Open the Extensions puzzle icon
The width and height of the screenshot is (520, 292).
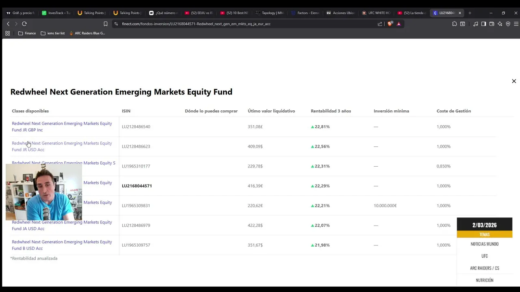tap(455, 24)
